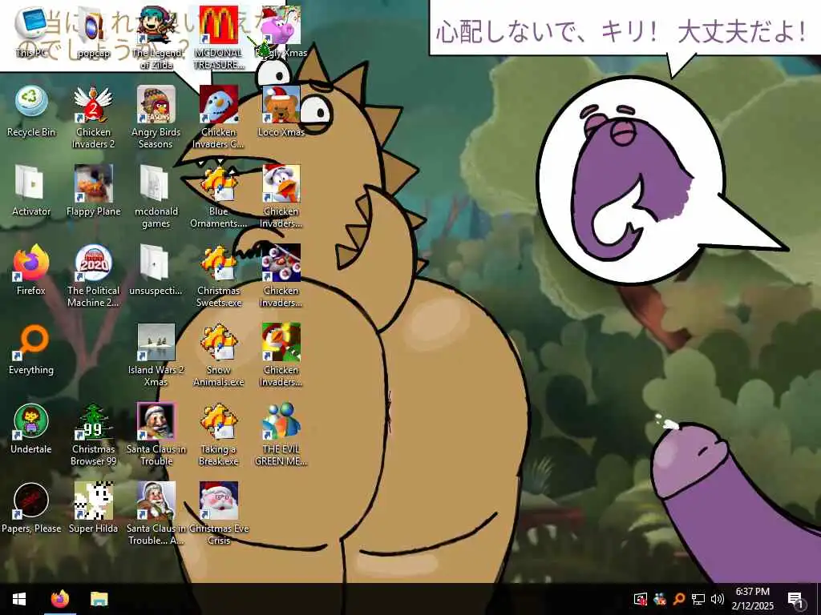Viewport: 821px width, 615px height.
Task: Select the popcap folder
Action: pos(93,31)
